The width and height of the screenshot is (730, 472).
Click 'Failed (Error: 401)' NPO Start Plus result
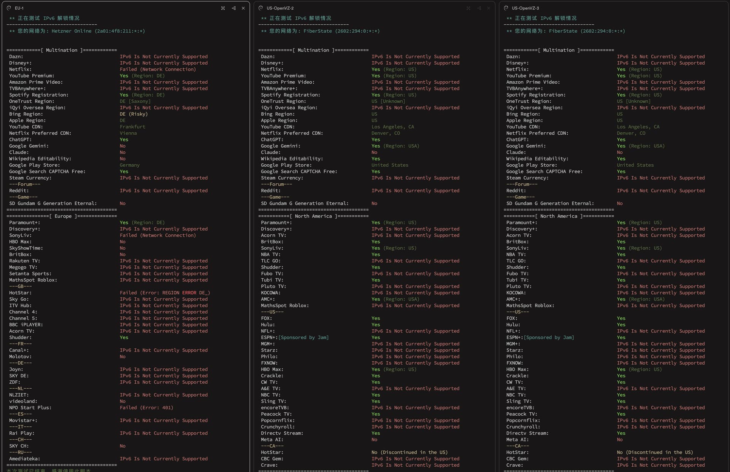[x=146, y=408]
